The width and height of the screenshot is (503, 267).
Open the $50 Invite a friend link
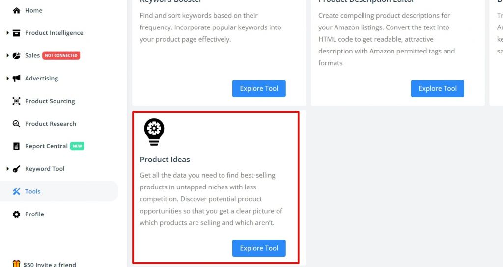(44, 264)
